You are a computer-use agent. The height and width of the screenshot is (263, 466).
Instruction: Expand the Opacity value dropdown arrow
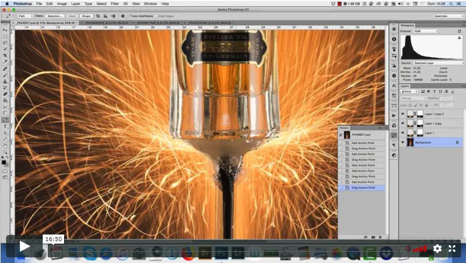pos(452,98)
